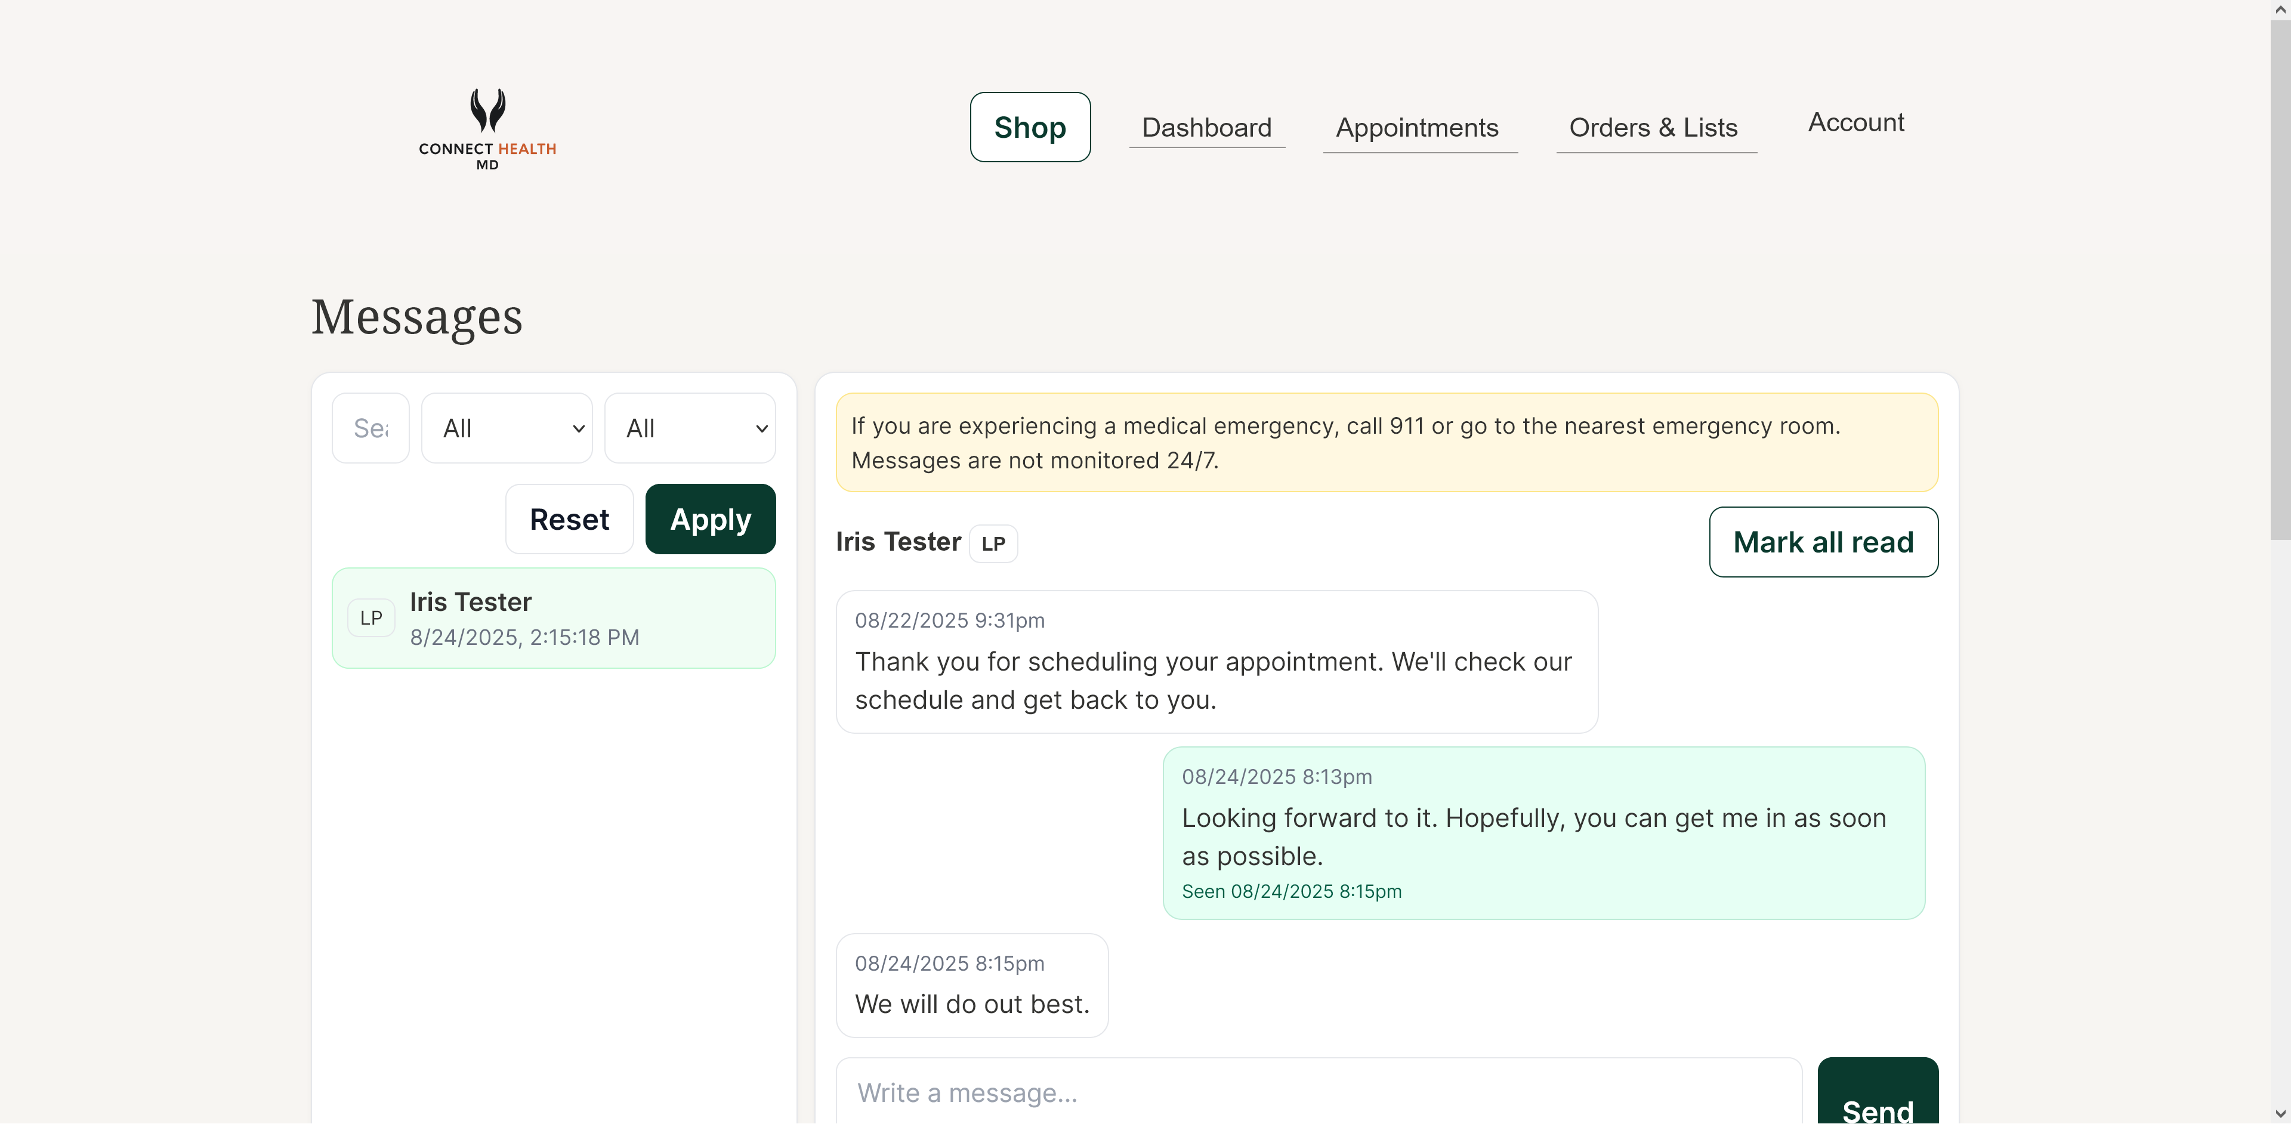Open Orders & Lists
2291x1124 pixels.
[x=1655, y=127]
